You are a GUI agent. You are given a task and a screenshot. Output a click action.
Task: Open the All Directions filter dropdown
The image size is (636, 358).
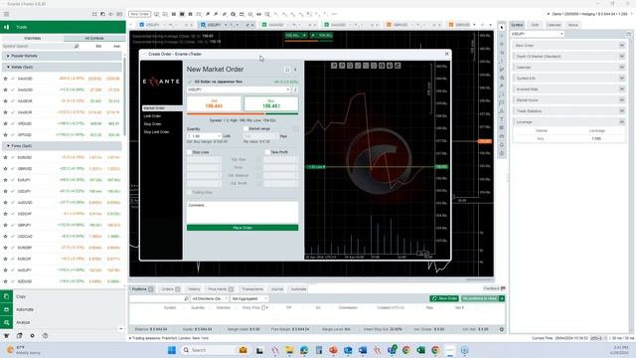coord(210,298)
